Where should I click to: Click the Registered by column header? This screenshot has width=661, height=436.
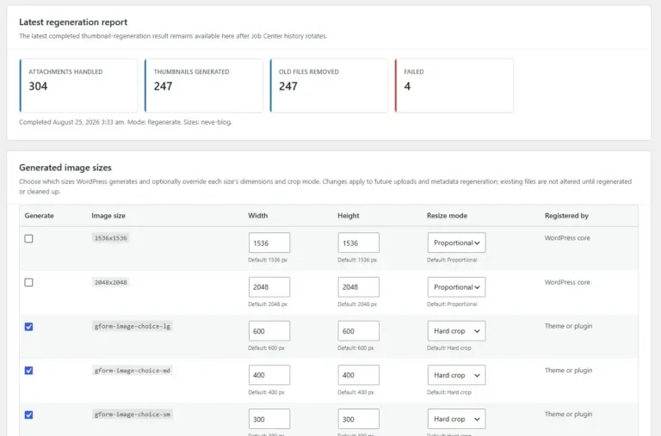566,215
